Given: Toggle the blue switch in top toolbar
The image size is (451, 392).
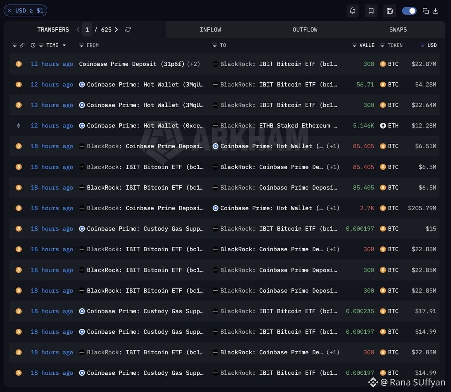Looking at the screenshot, I should tap(409, 11).
